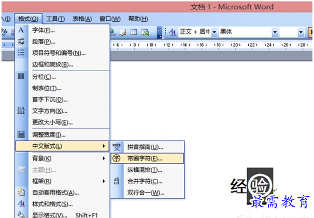Open the font size dropdown arrow

(301, 32)
